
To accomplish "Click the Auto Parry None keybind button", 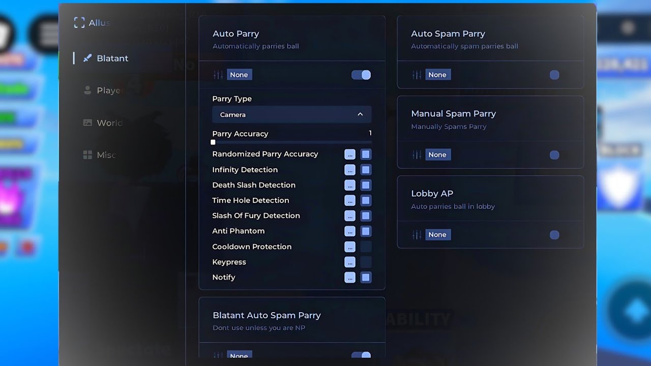I will pos(239,75).
